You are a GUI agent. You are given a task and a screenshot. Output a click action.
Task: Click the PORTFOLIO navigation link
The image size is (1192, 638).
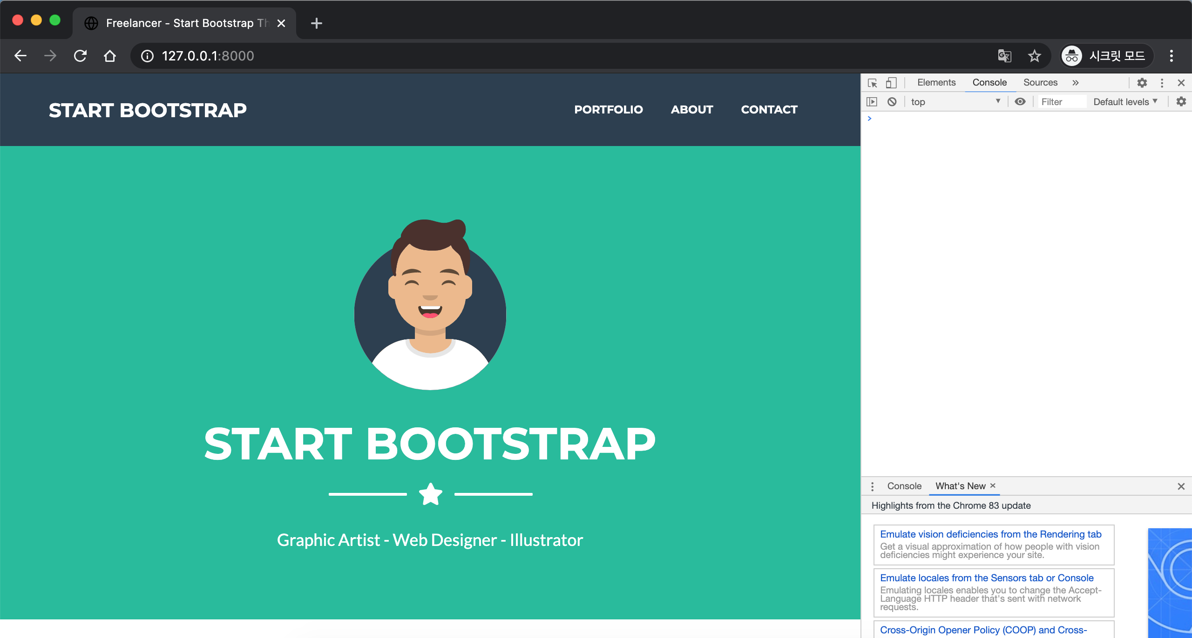tap(608, 110)
